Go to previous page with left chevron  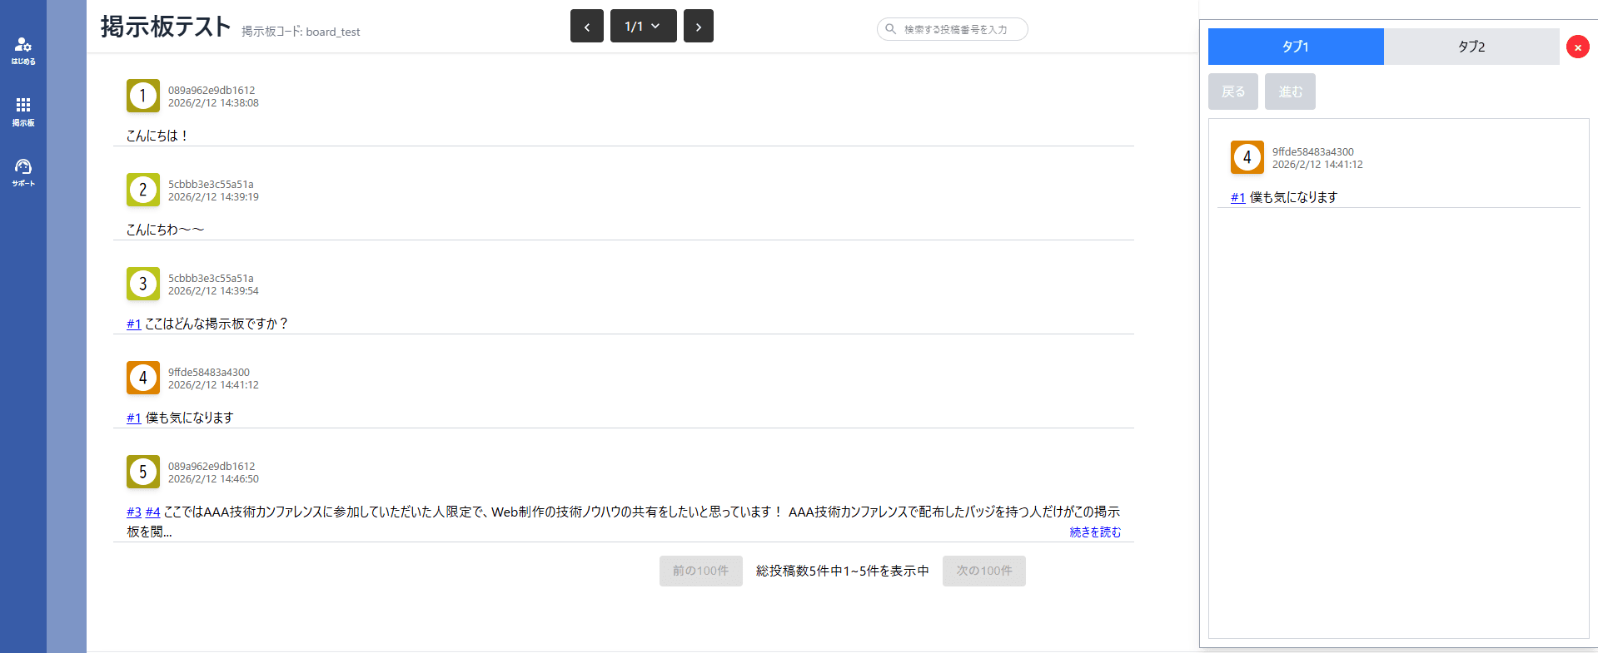[x=586, y=27]
